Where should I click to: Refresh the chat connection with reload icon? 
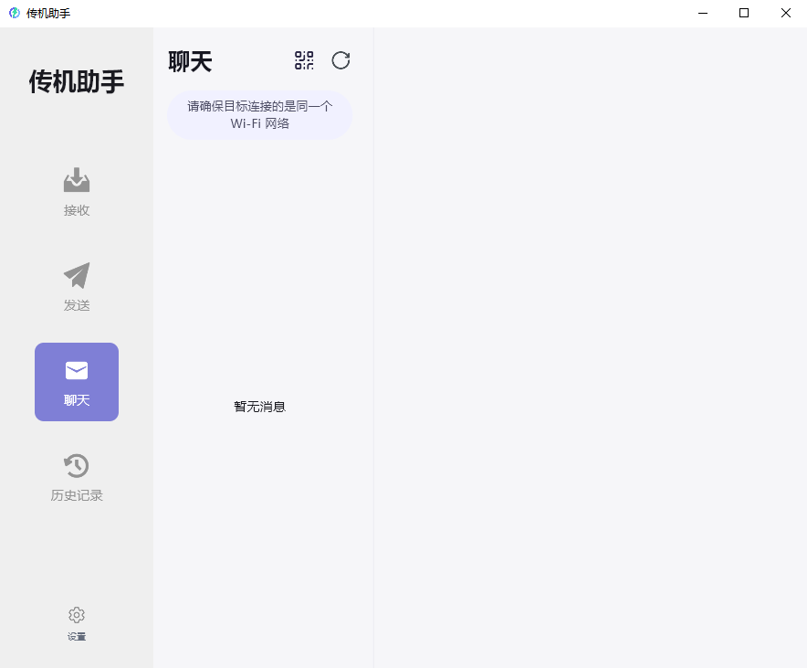click(341, 60)
